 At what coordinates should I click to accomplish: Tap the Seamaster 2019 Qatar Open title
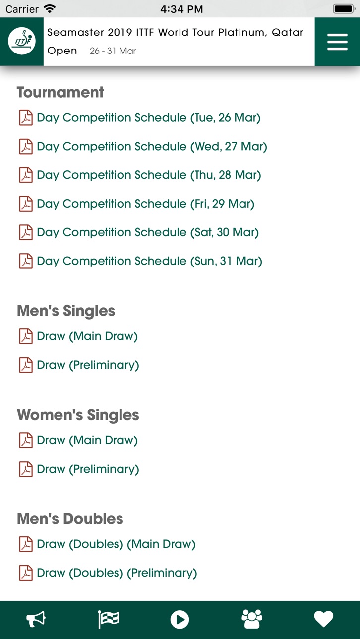[x=176, y=42]
